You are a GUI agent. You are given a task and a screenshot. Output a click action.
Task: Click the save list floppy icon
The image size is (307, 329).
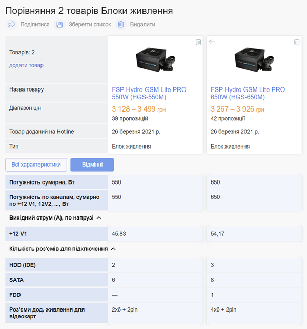pos(59,24)
